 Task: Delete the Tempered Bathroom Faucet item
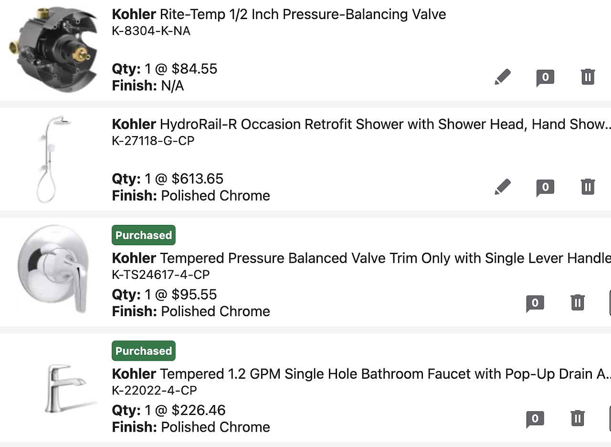click(578, 418)
